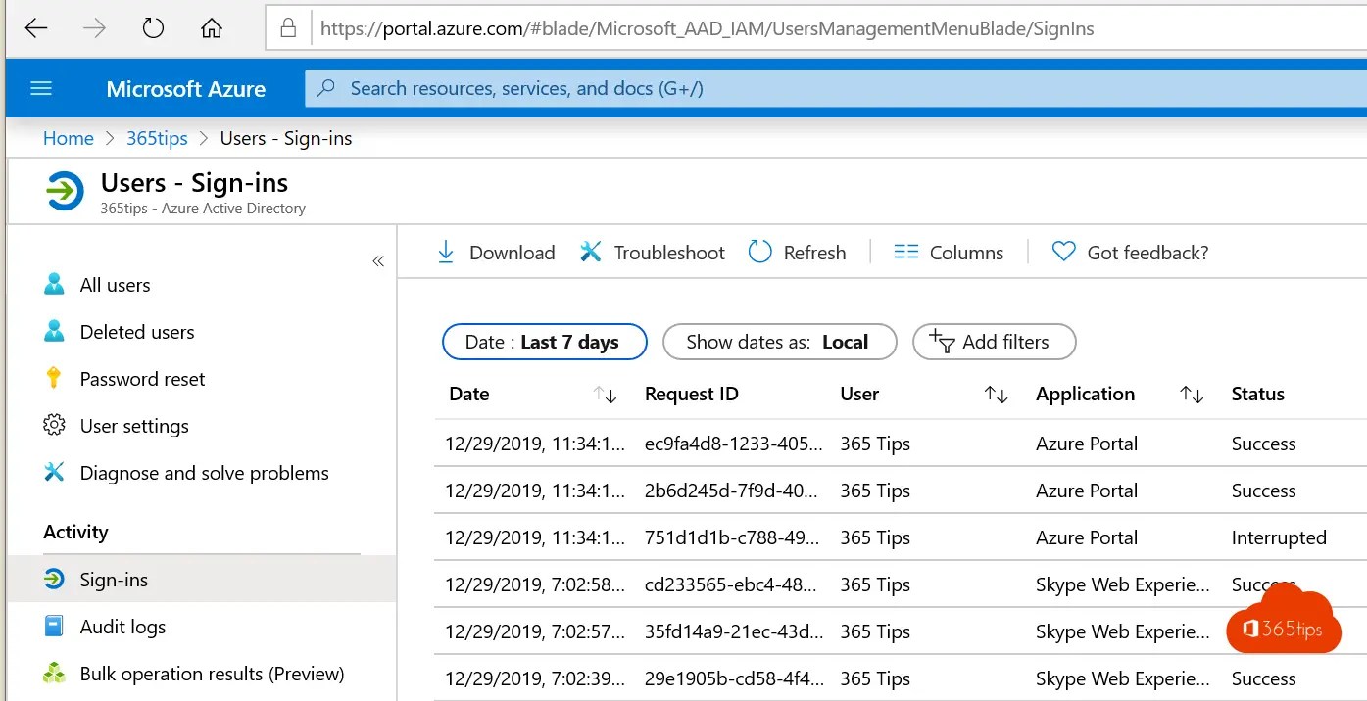This screenshot has height=701, width=1367.
Task: Select request ID 751d1d1b-c788-49...
Action: click(732, 537)
